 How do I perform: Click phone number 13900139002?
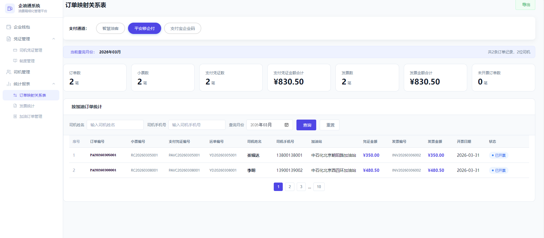[289, 170]
